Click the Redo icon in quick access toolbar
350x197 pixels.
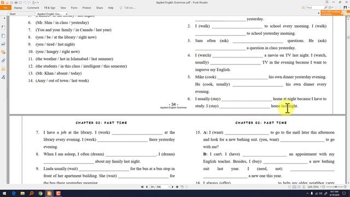pyautogui.click(x=29, y=2)
